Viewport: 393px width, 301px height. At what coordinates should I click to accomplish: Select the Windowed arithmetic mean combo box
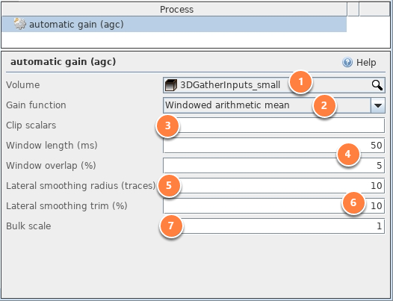[274, 105]
